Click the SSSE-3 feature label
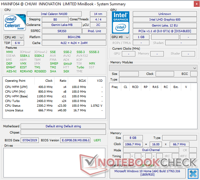The image size is (200, 180). click(94, 52)
